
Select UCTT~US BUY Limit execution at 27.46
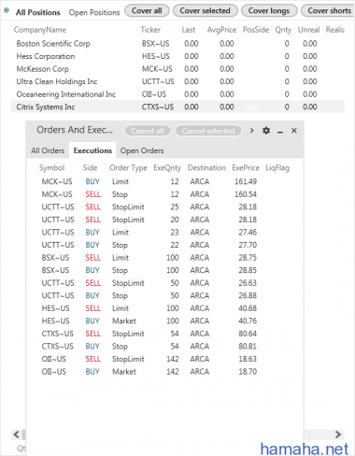click(165, 233)
